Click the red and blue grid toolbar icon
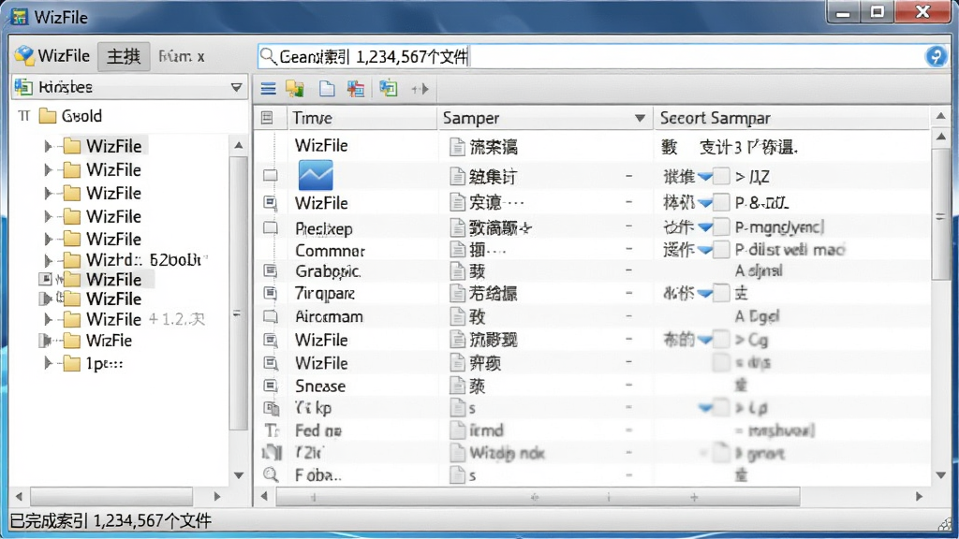 click(356, 89)
